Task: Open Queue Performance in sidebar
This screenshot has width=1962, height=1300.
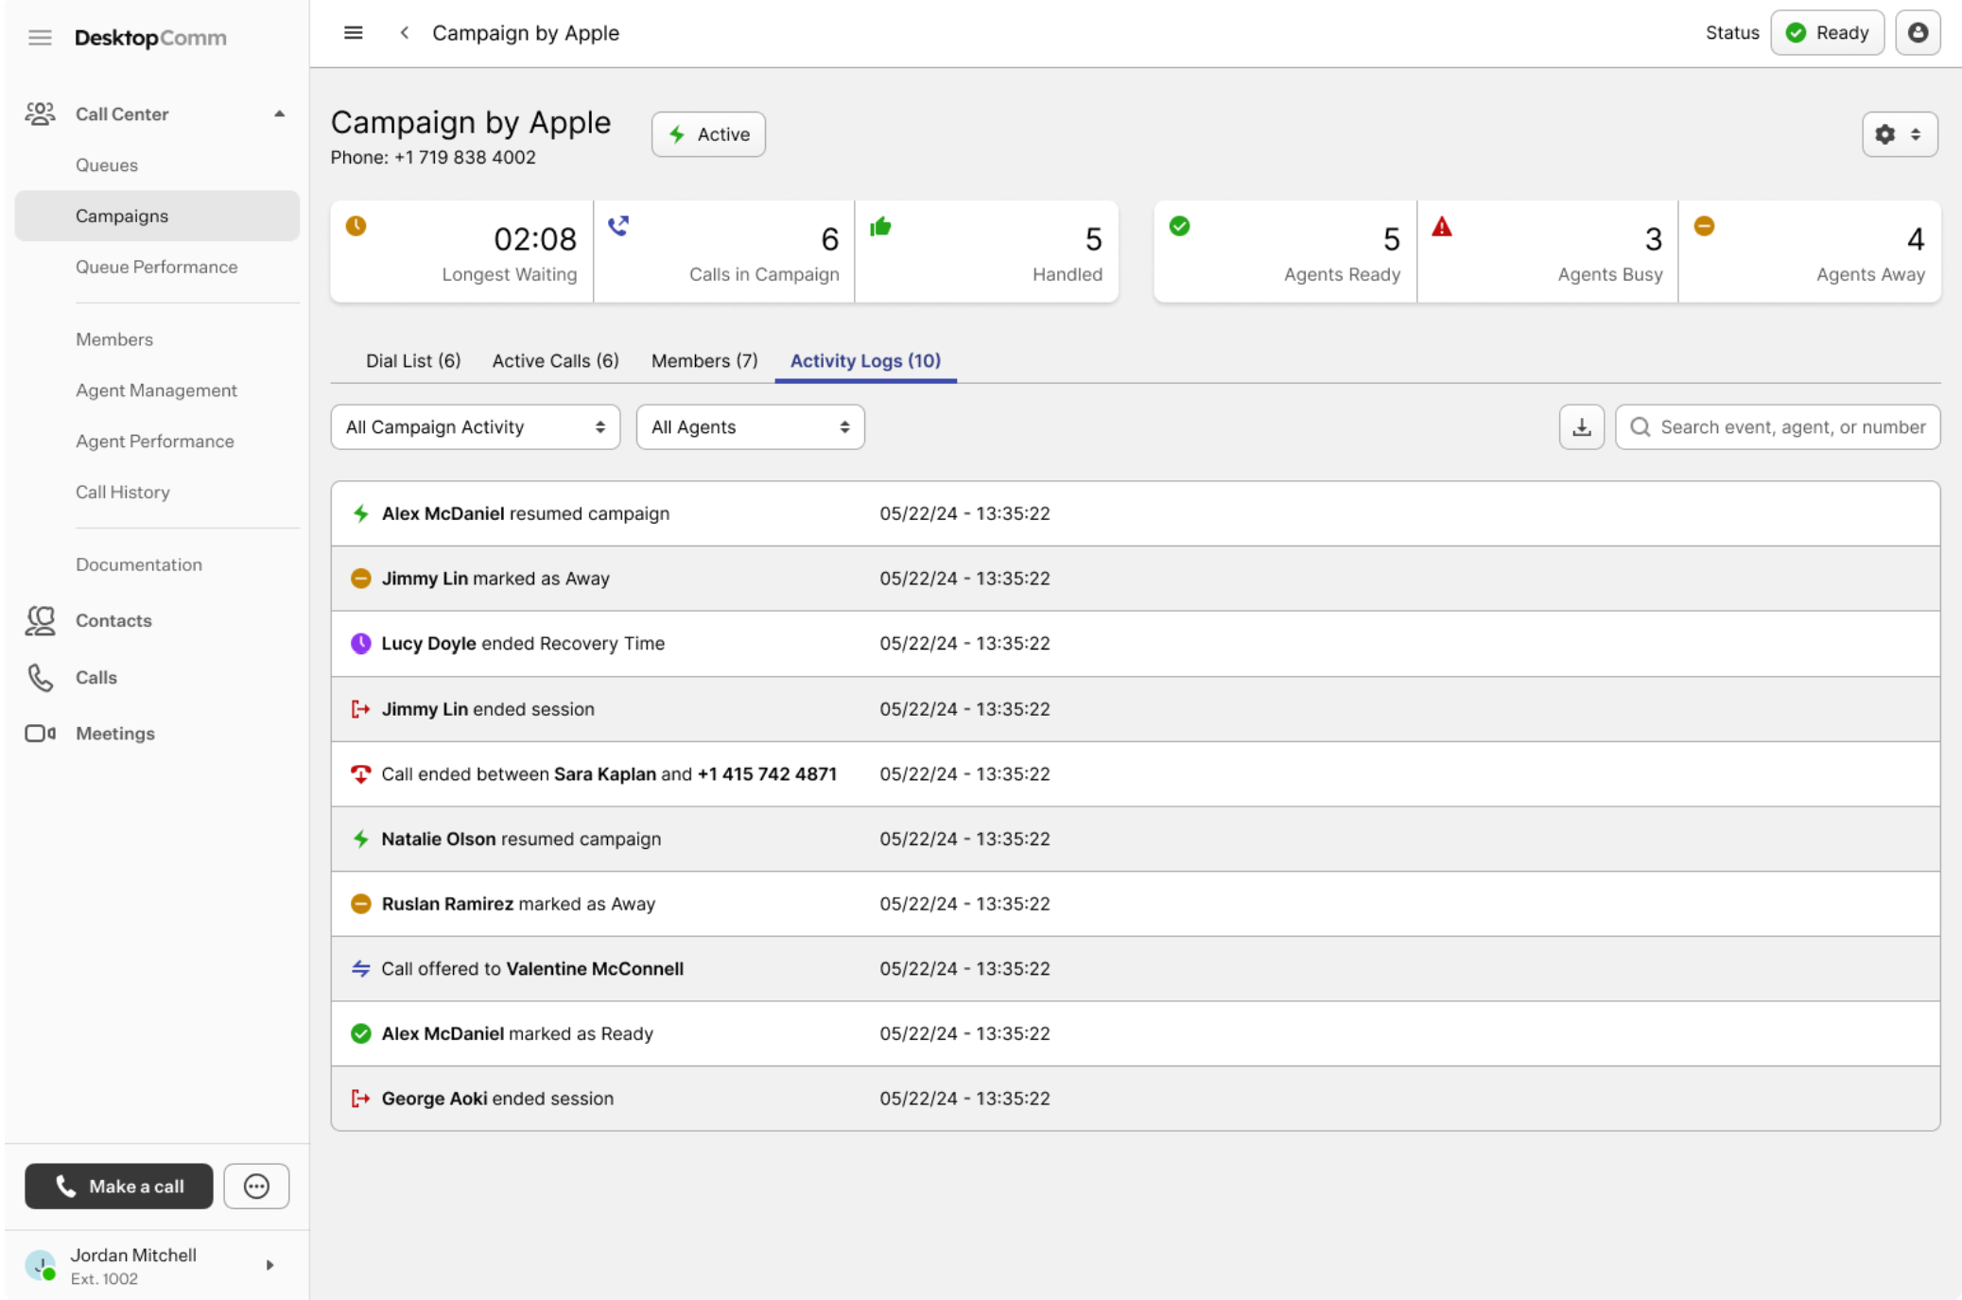Action: [156, 267]
